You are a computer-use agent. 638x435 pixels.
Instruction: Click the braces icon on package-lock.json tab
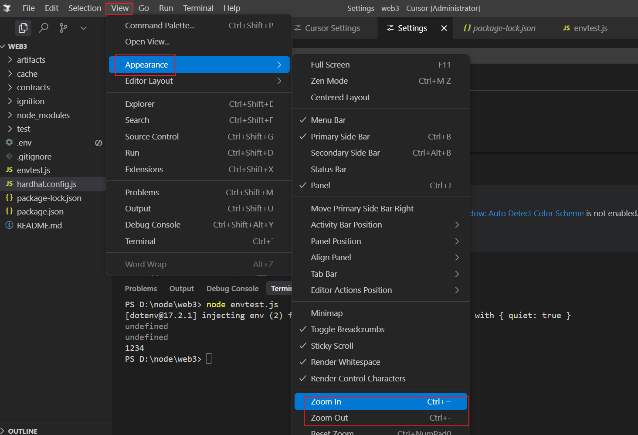(x=467, y=28)
